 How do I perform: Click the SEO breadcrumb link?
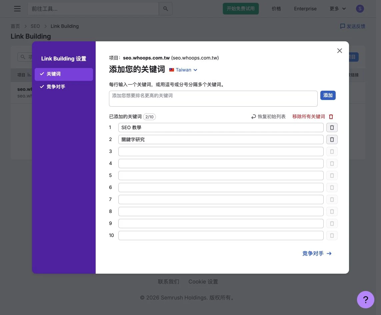(35, 26)
